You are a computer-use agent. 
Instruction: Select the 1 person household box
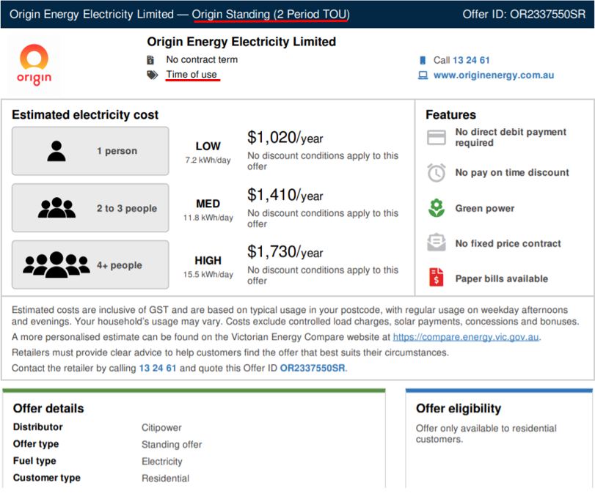[x=90, y=151]
